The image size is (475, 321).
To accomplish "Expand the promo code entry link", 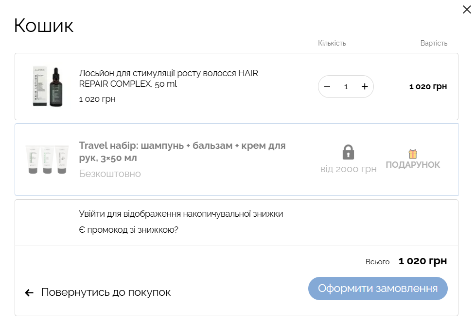I will [x=128, y=230].
